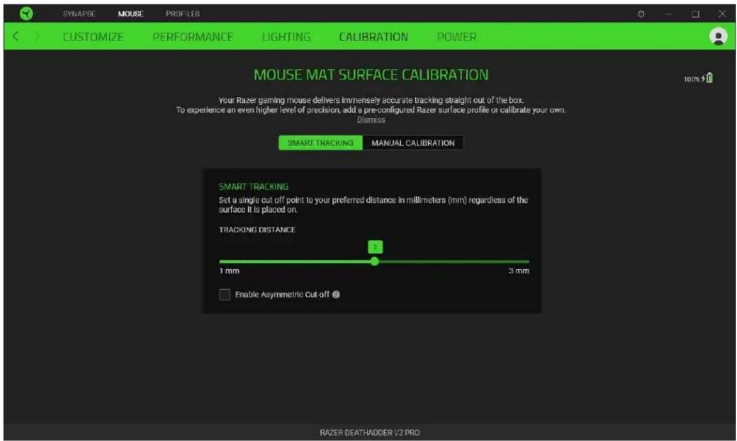The width and height of the screenshot is (737, 441).
Task: Open the user account avatar
Action: (718, 36)
